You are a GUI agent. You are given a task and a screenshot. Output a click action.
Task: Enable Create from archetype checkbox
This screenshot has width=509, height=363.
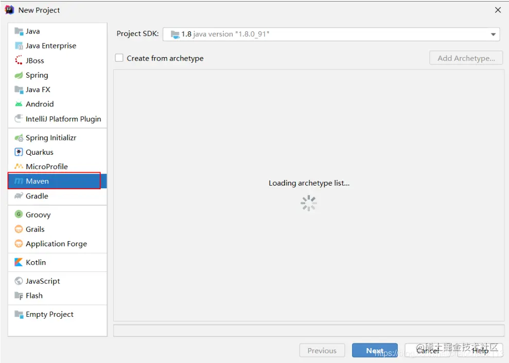pyautogui.click(x=119, y=58)
